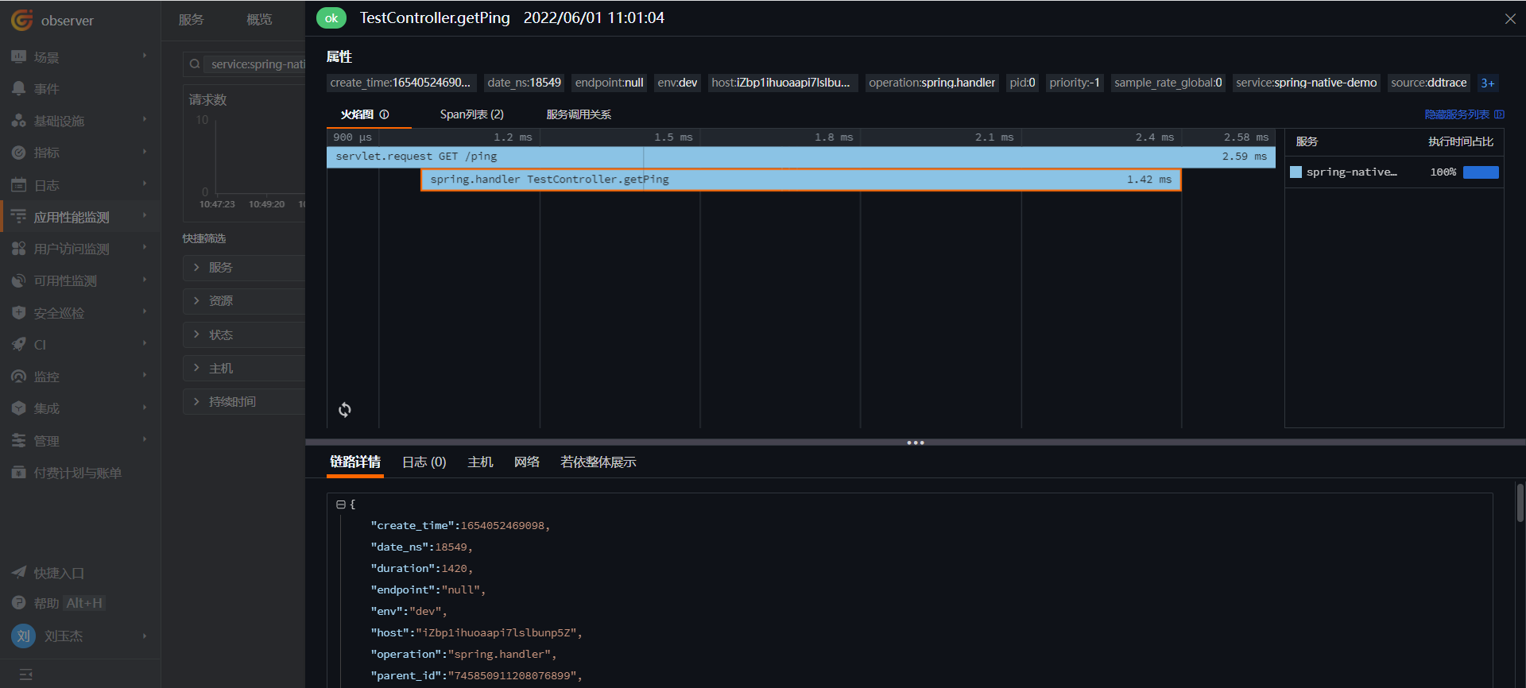The height and width of the screenshot is (688, 1526).
Task: Click the spring-native service color swatch
Action: point(1296,172)
